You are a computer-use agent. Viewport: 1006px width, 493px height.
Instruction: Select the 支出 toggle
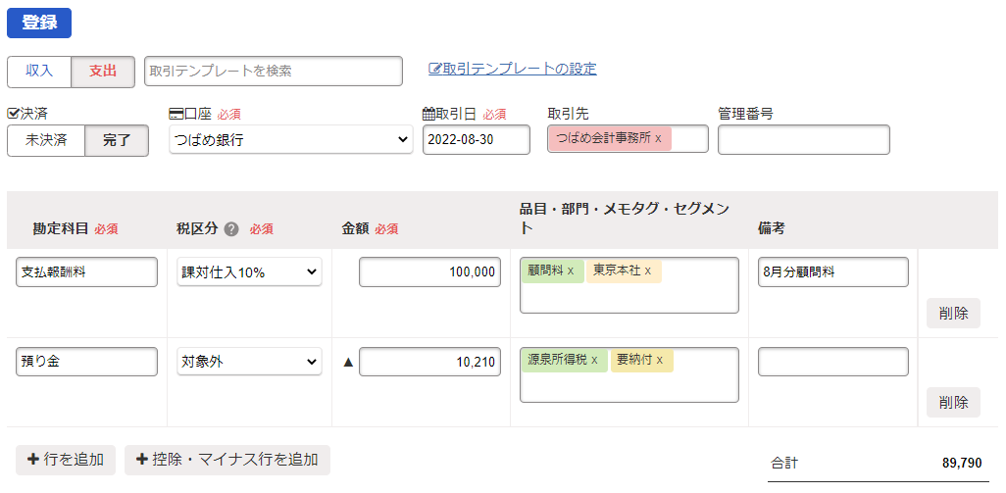(x=103, y=72)
